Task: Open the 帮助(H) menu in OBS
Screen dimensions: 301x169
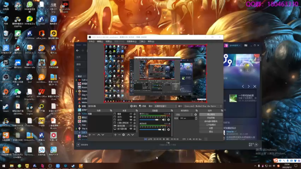Action: point(151,41)
